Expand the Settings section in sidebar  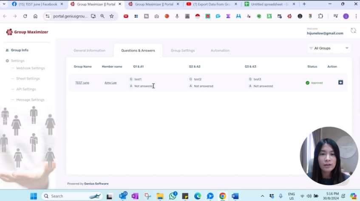click(x=17, y=61)
